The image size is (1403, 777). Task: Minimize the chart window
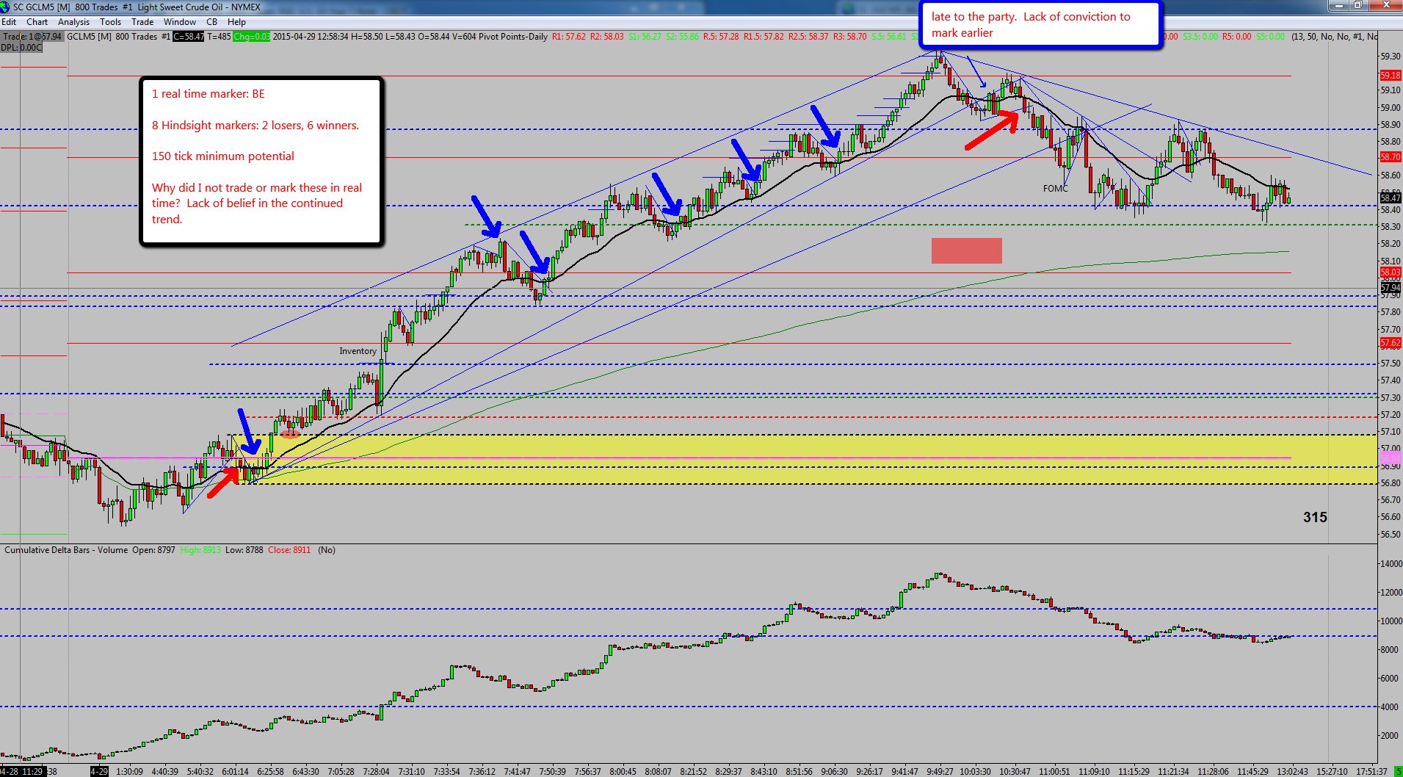pos(1338,6)
